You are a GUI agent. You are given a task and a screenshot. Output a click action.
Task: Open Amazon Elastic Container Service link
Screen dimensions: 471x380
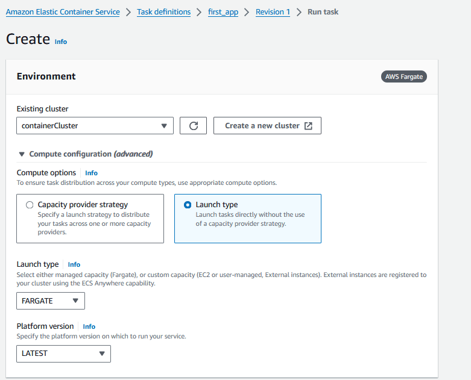(63, 12)
